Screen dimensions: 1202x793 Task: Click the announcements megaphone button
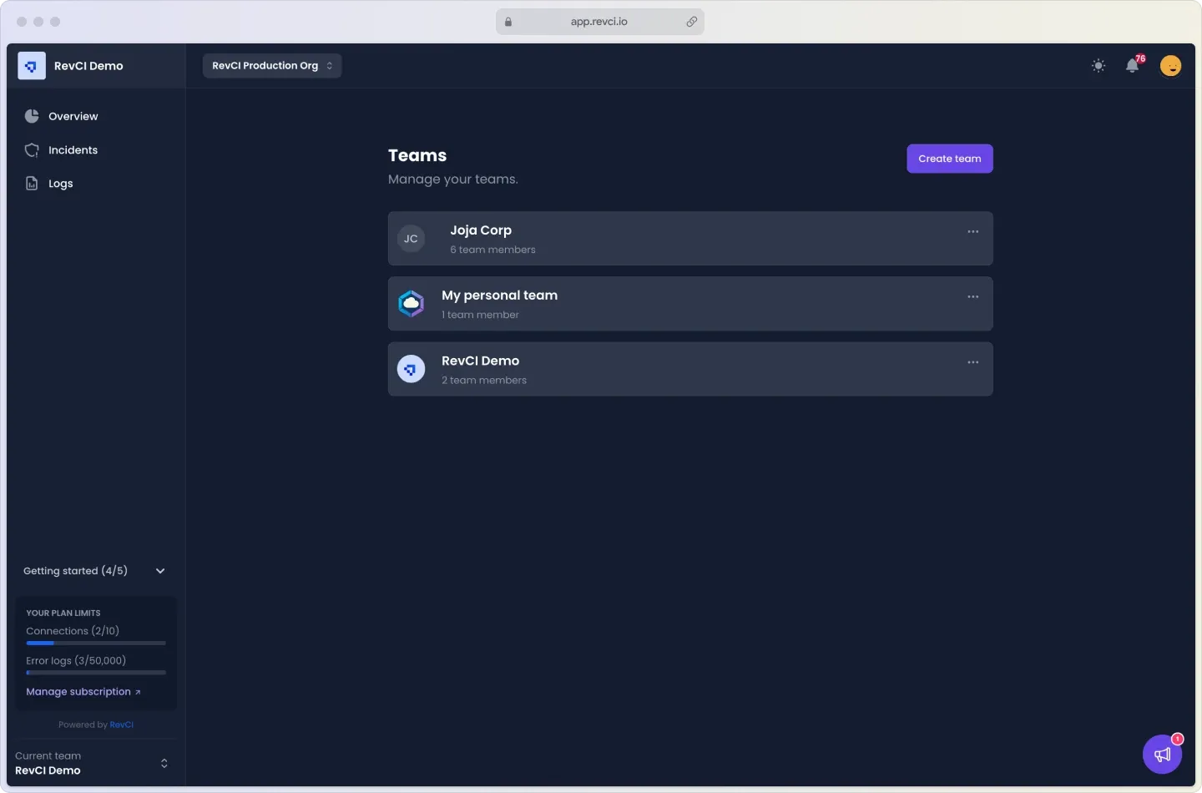(1162, 755)
